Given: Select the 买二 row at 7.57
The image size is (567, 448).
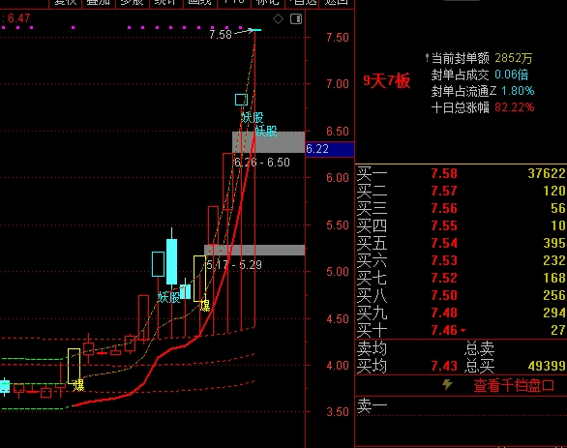Looking at the screenshot, I should pos(461,191).
